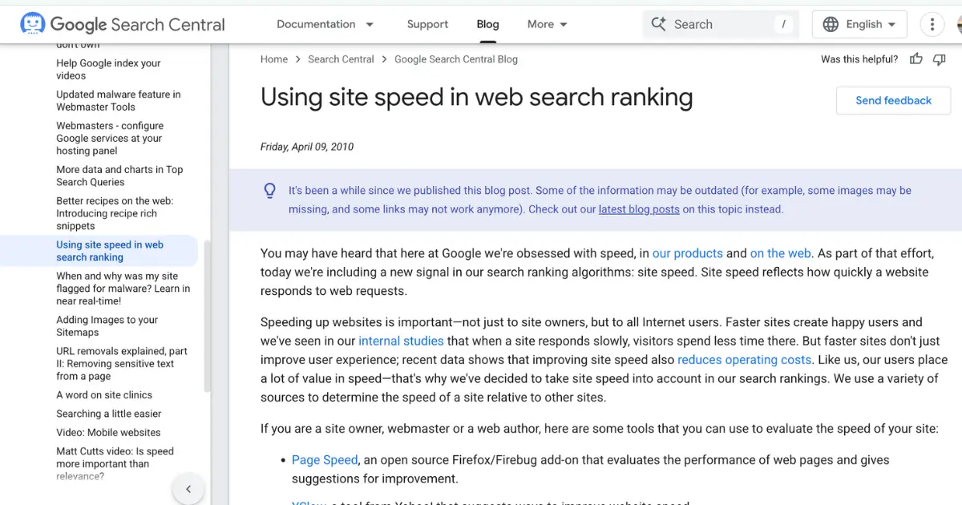
Task: Open the 'on the web' link
Action: pos(781,253)
